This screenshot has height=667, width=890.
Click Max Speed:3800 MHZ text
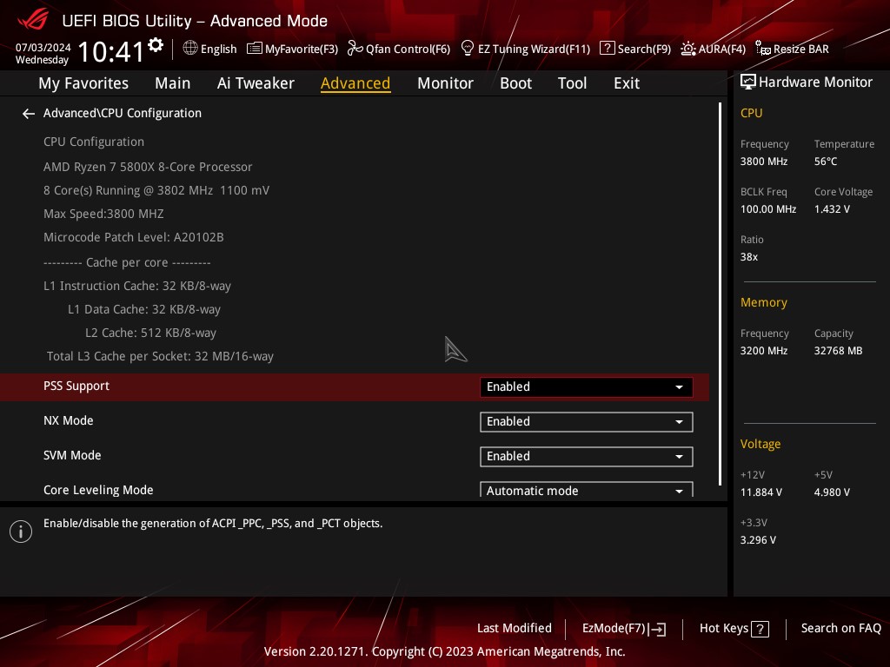click(103, 214)
